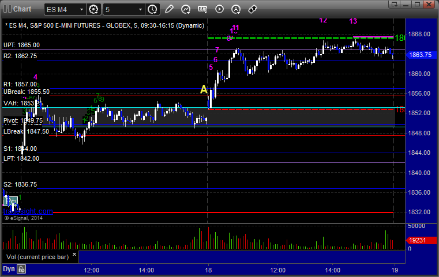The height and width of the screenshot is (277, 439).
Task: Click the symbol link arrows icon
Action: pos(253,9)
